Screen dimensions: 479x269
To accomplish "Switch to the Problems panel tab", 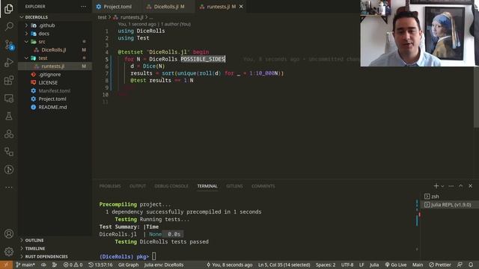I will coord(110,186).
